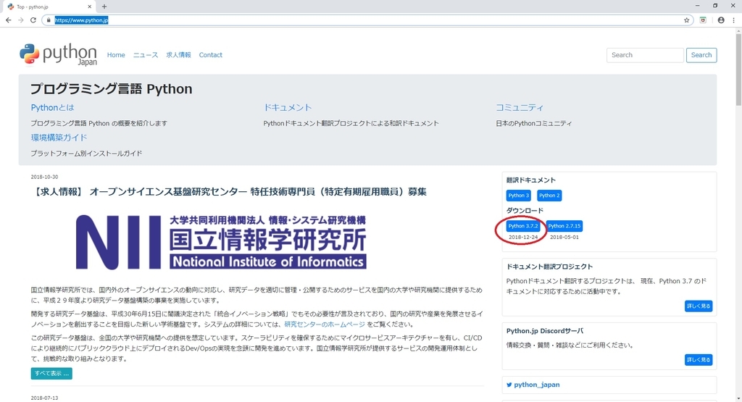This screenshot has height=402, width=742.
Task: Open the Python 2 translated docs button
Action: point(549,196)
